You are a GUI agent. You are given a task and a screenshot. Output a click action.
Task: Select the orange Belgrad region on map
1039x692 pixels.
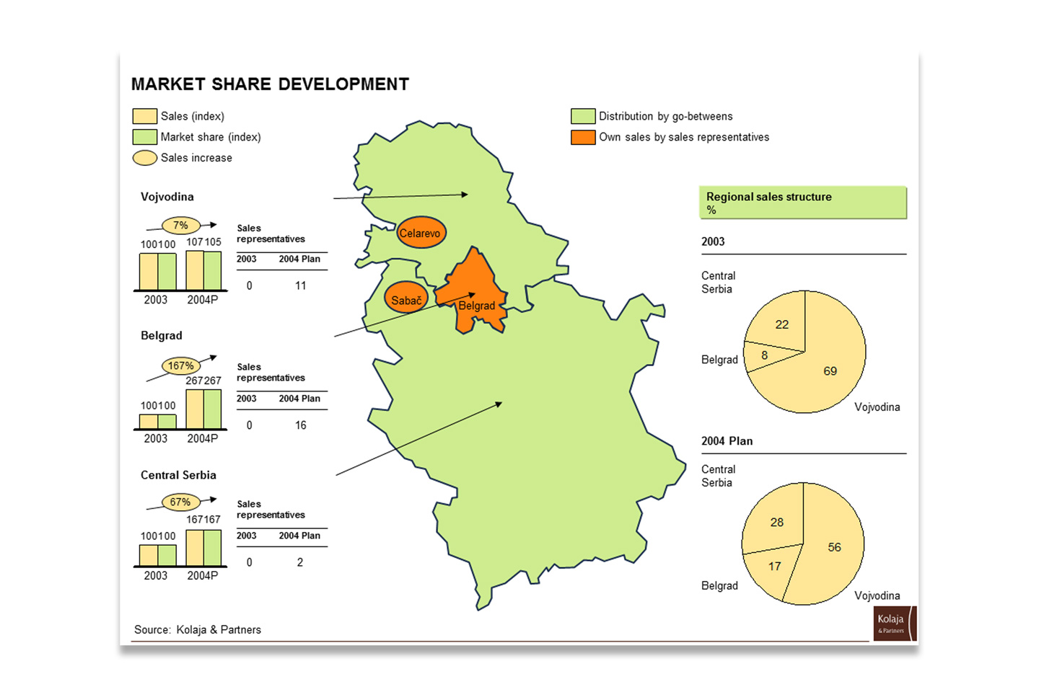tap(473, 292)
